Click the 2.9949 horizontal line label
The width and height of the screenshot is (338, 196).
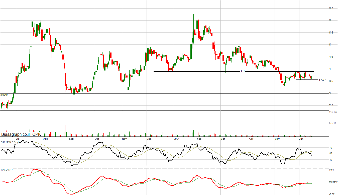(x=4, y=95)
